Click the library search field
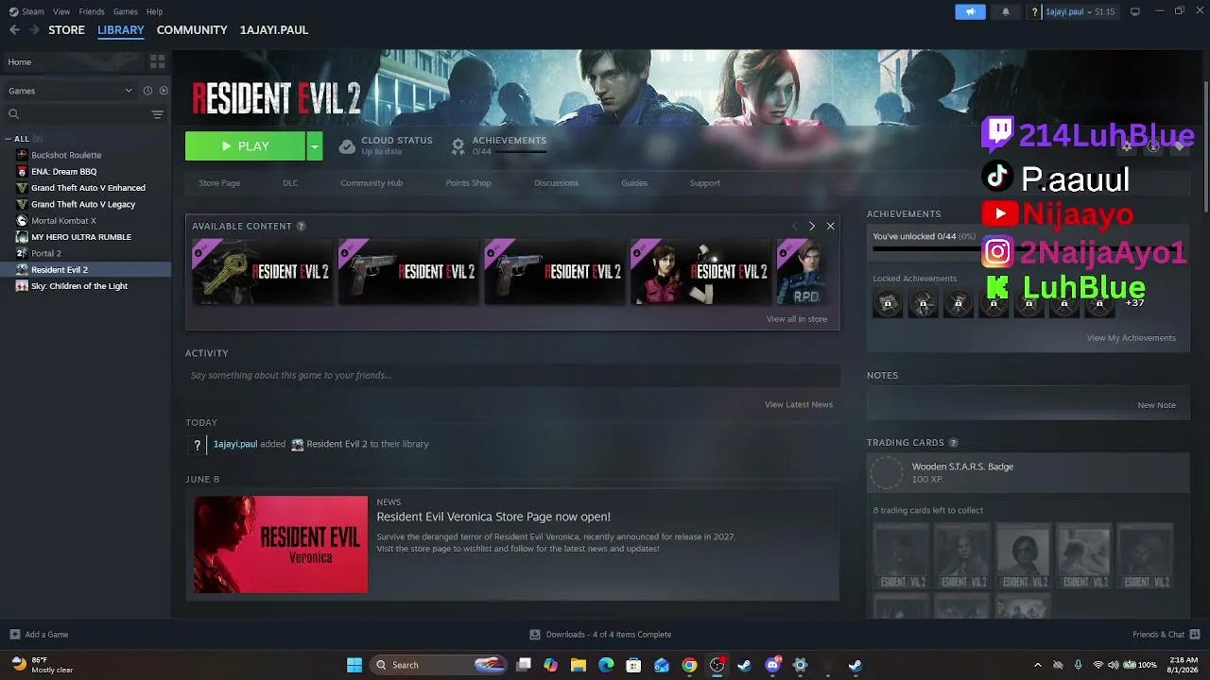The height and width of the screenshot is (680, 1210). [76, 114]
